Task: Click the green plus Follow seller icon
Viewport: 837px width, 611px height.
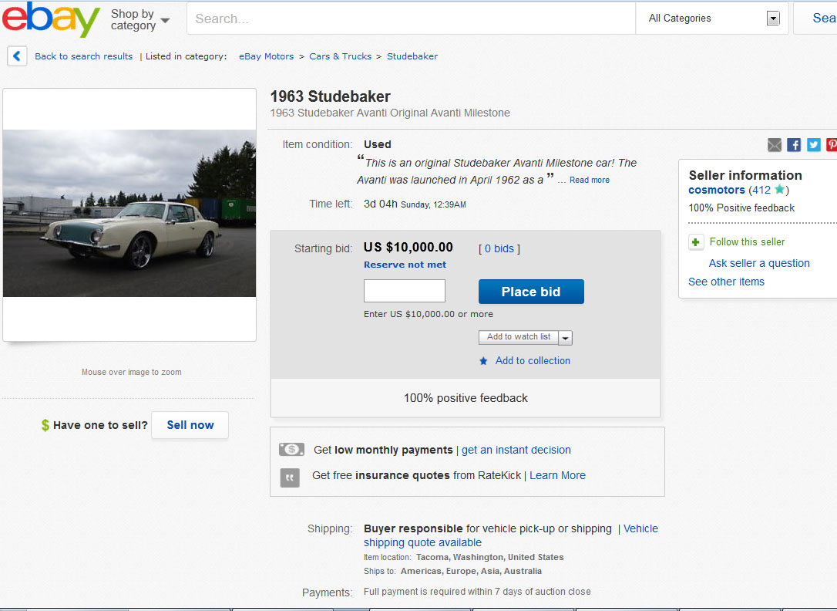Action: (696, 242)
